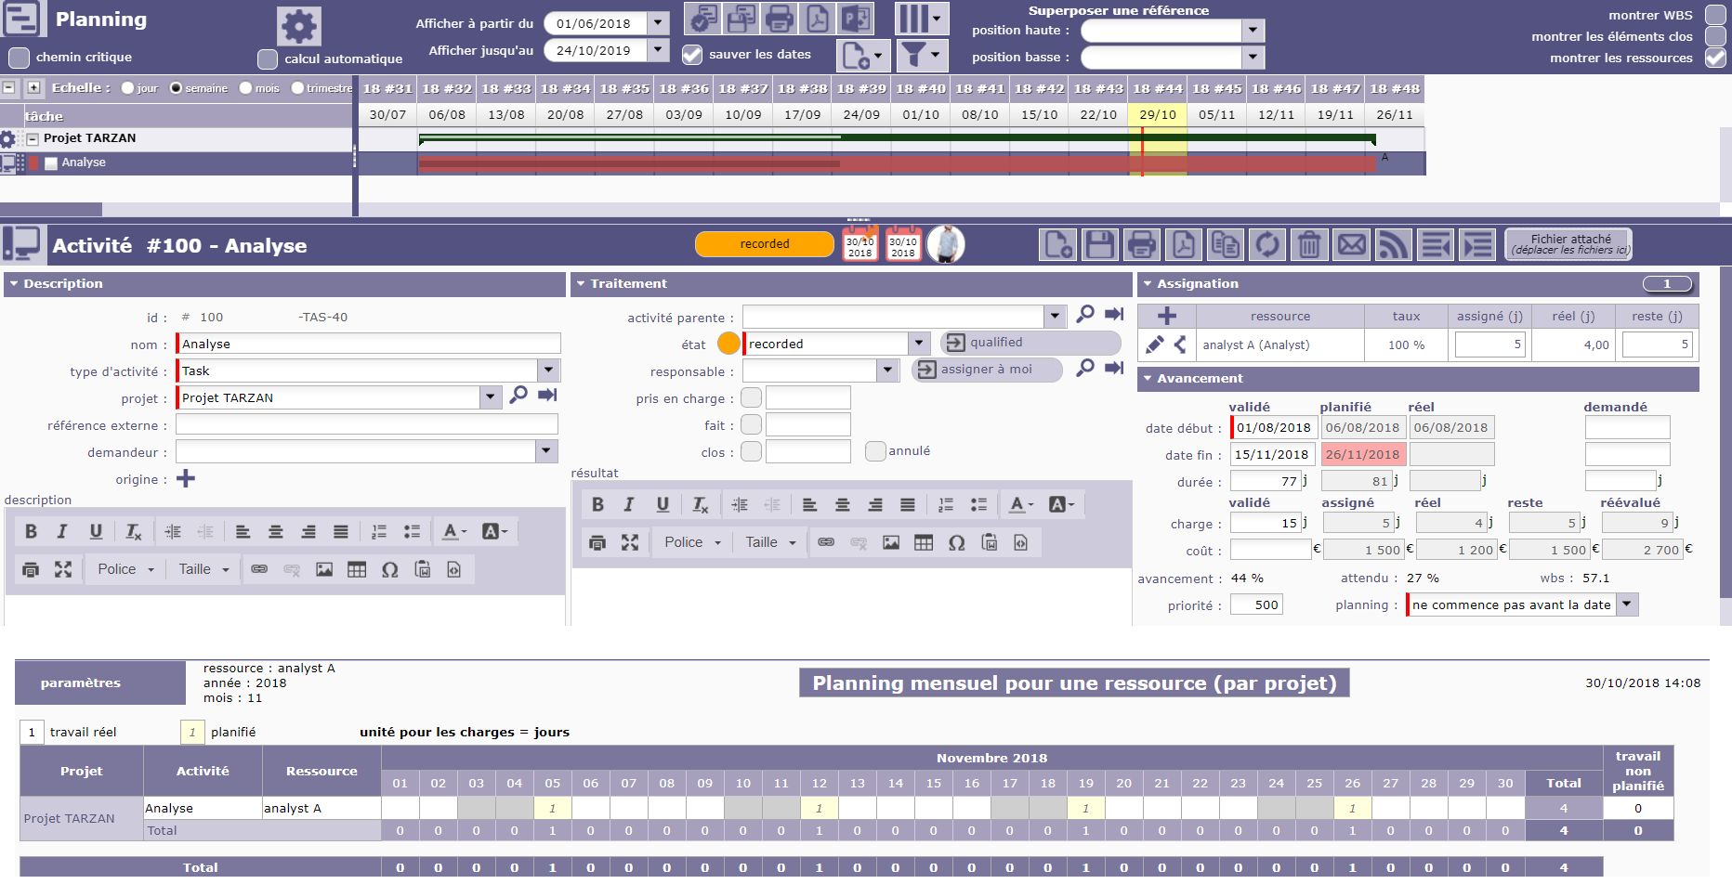Click the assigner à moi button
Image resolution: width=1732 pixels, height=884 pixels.
click(x=987, y=370)
